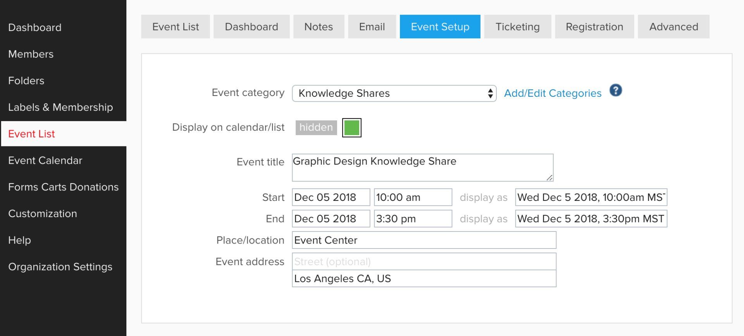Click the Street (optional) address field
The height and width of the screenshot is (336, 744).
[x=424, y=262]
